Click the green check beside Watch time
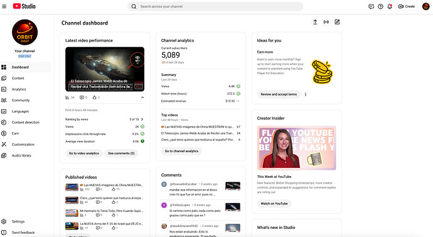Image resolution: width=433 pixels, height=237 pixels. (238, 94)
